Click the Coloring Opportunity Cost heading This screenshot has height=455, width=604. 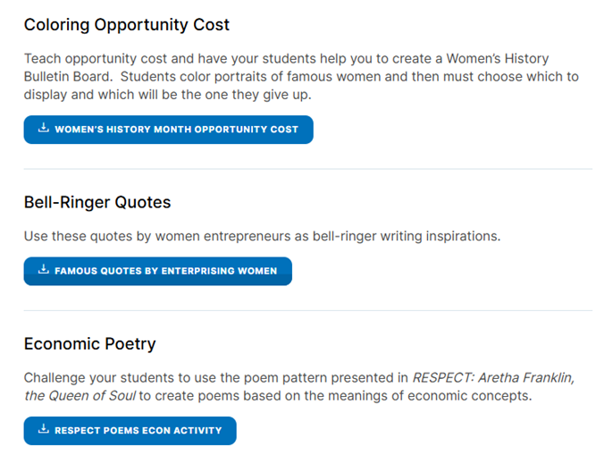click(x=127, y=24)
